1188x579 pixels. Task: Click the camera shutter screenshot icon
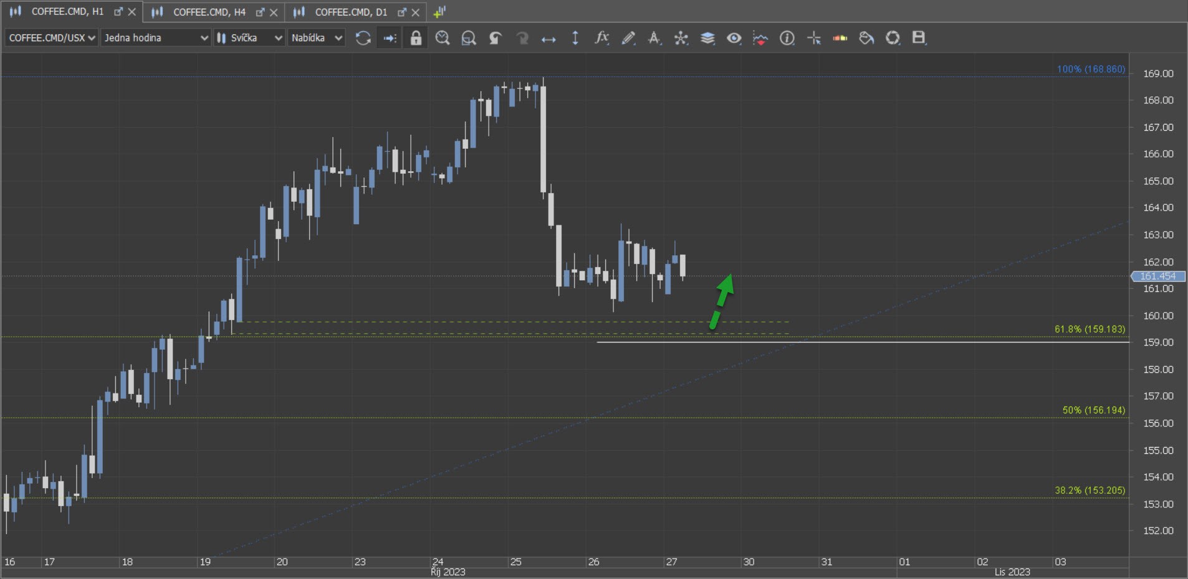(x=893, y=38)
